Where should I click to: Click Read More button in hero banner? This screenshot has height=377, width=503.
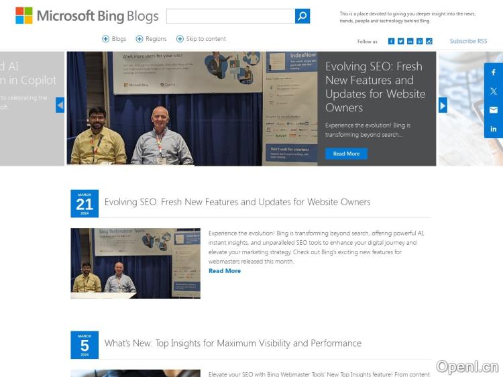(346, 154)
